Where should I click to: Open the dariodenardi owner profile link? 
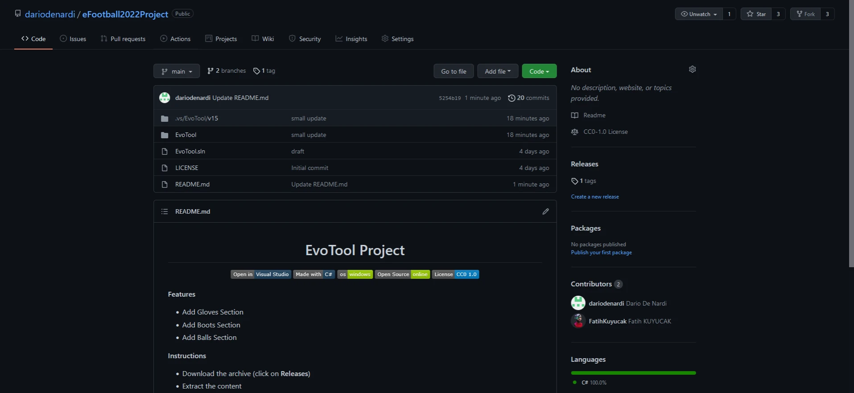coord(50,14)
